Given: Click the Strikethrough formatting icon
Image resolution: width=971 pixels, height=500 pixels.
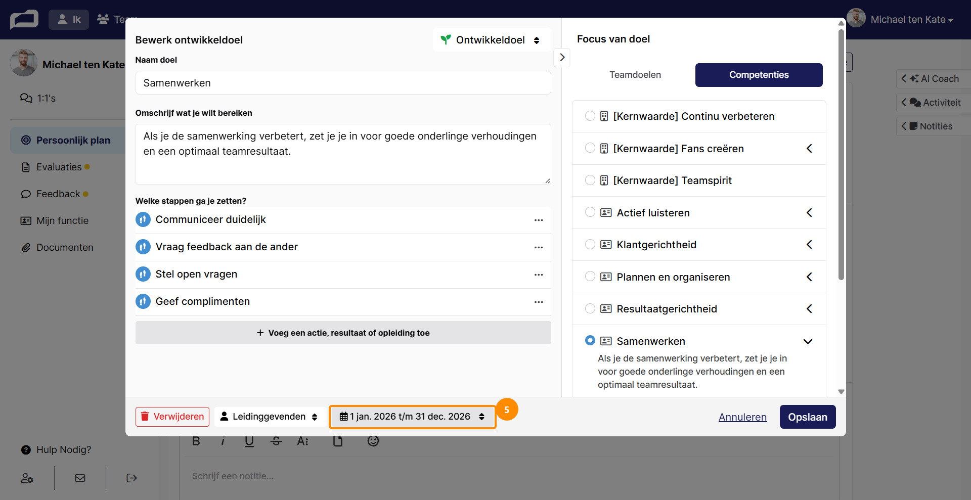Looking at the screenshot, I should coord(276,441).
